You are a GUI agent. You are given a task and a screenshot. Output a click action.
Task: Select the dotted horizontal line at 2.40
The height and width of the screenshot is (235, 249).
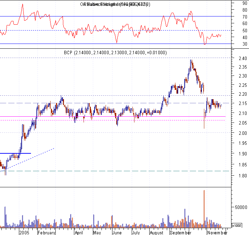point(116,58)
